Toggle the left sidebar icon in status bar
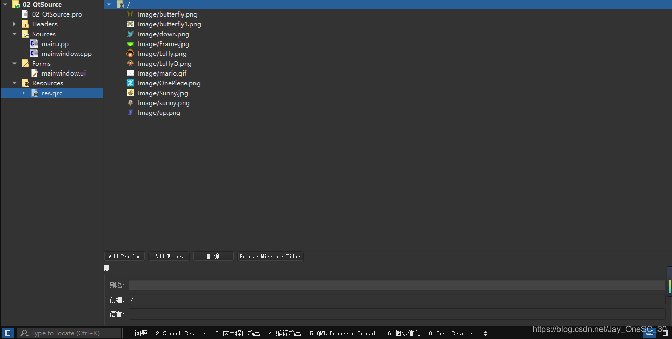Screen dimensions: 672x339 [x=8, y=333]
